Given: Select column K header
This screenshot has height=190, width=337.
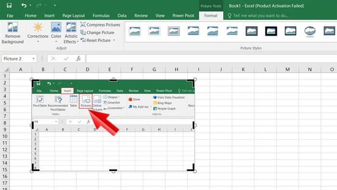Looking at the screenshot, I should pos(243,69).
